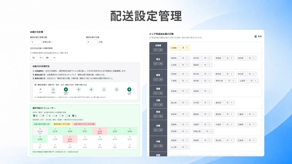This screenshot has width=292, height=164.
Task: Increase days for 東京都
Action: (209, 81)
